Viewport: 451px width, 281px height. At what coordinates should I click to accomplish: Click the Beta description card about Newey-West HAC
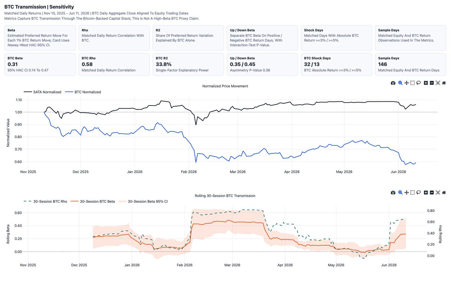pos(40,38)
